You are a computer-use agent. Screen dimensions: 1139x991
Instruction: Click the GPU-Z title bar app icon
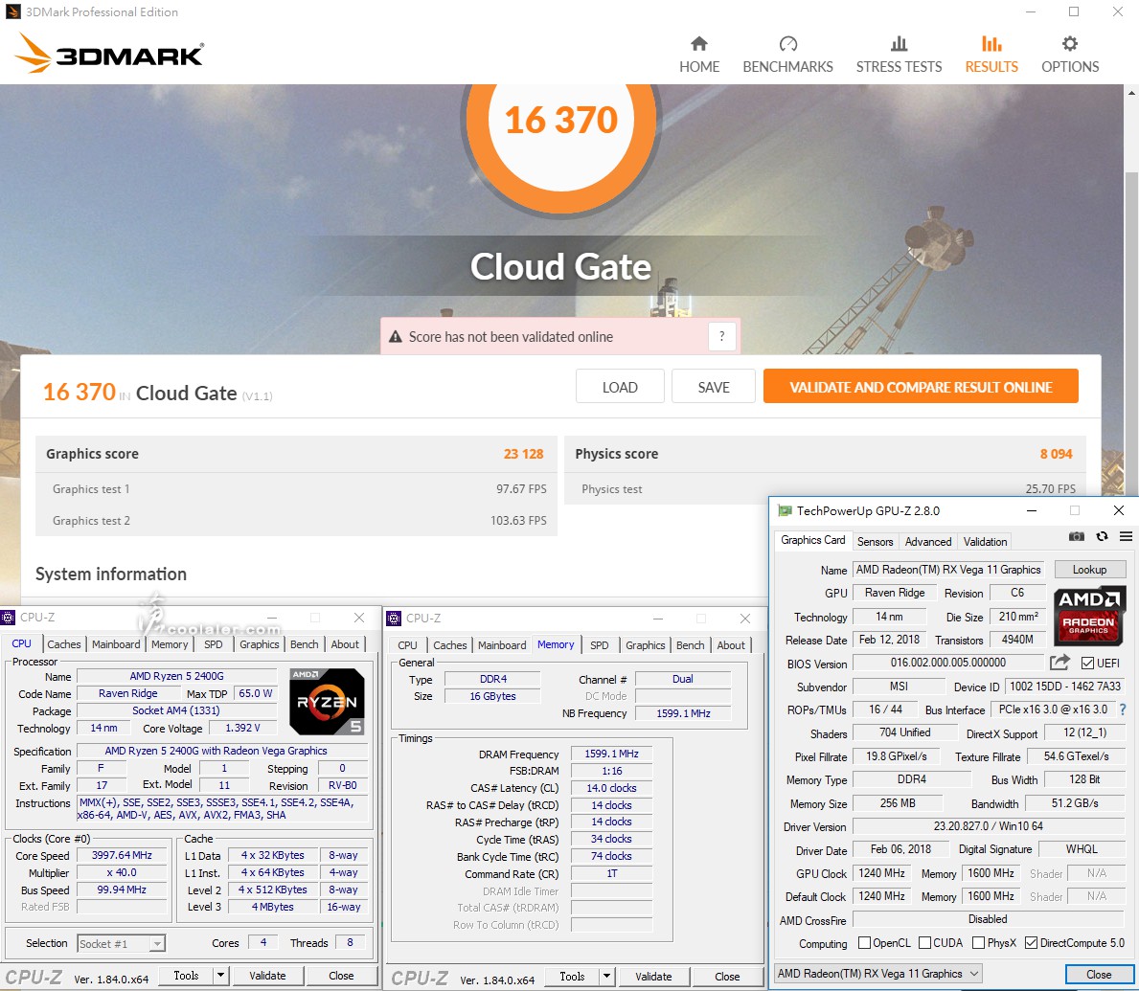785,510
